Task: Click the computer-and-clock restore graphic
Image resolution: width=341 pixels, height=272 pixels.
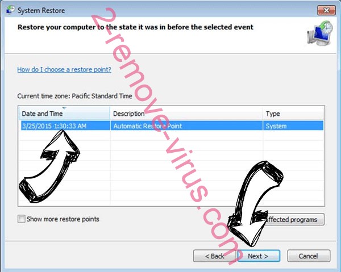Action: tap(320, 33)
